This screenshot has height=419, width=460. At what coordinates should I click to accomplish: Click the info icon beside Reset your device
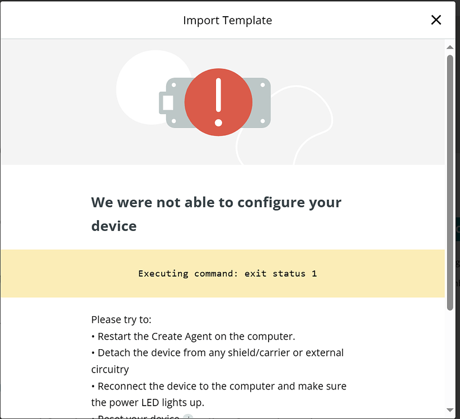[188, 417]
